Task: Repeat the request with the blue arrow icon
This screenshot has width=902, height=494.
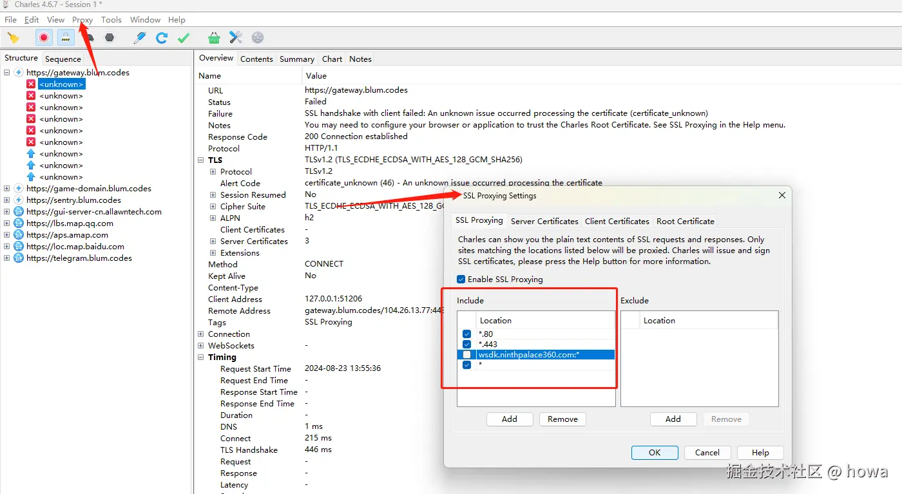Action: (162, 38)
